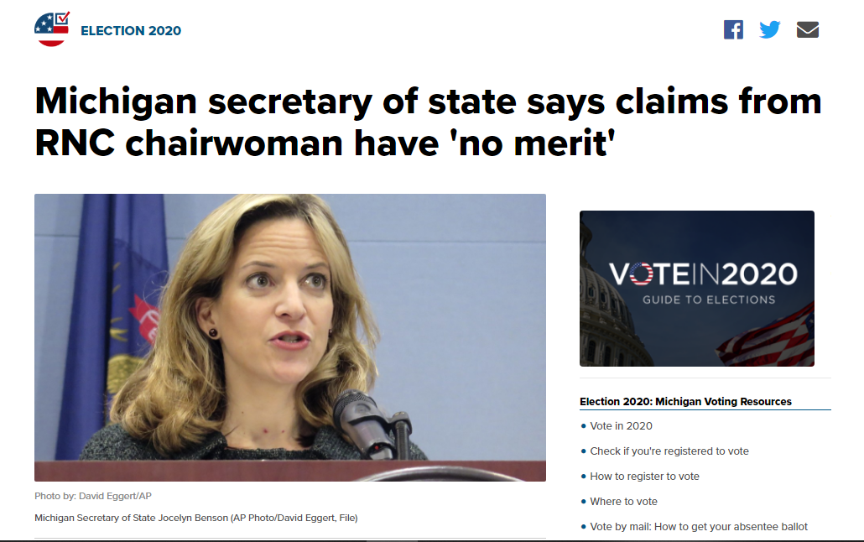Open 'Check if you're registered to vote'
The width and height of the screenshot is (864, 542).
(669, 451)
